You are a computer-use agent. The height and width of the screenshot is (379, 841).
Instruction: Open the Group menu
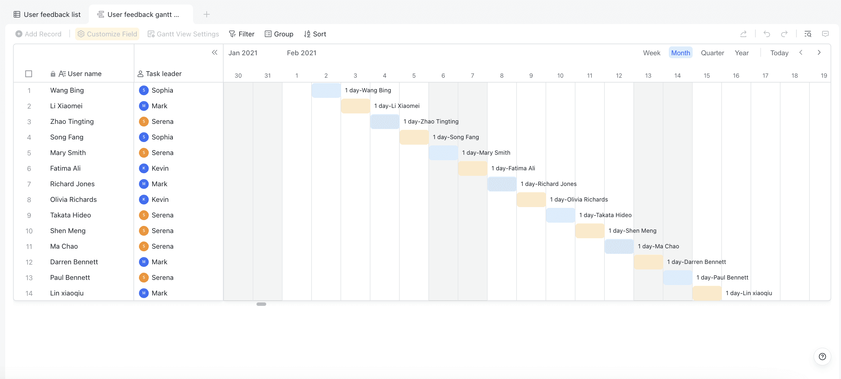pos(279,34)
